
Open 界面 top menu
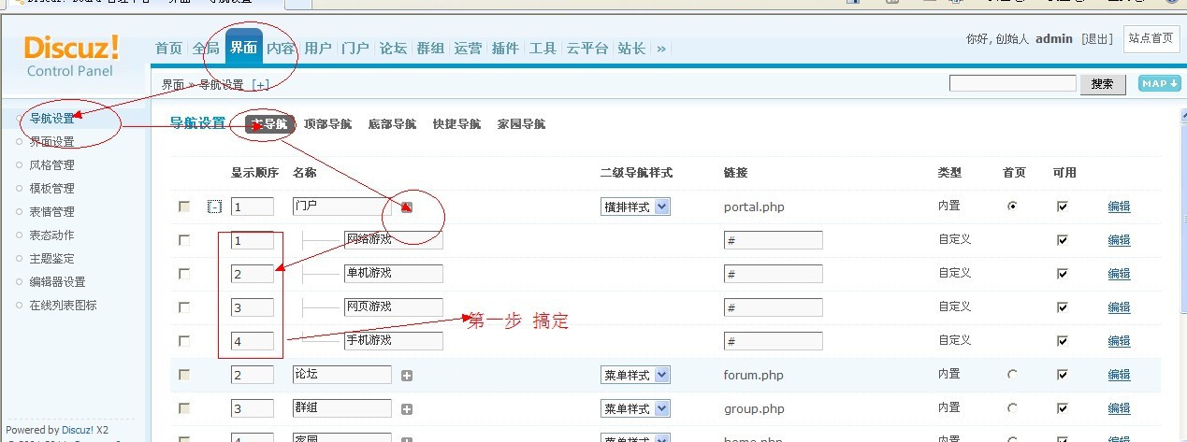tap(243, 48)
